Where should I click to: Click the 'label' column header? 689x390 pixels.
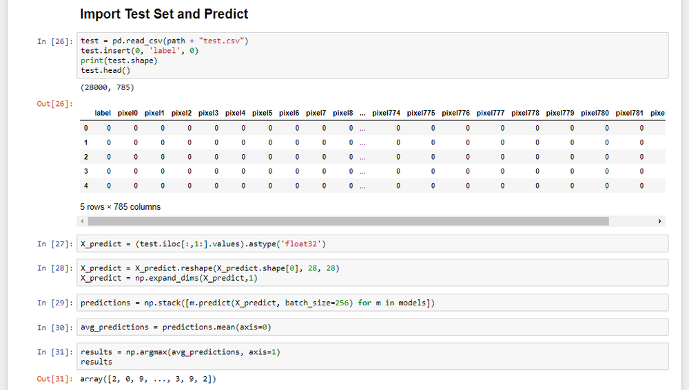pyautogui.click(x=103, y=113)
